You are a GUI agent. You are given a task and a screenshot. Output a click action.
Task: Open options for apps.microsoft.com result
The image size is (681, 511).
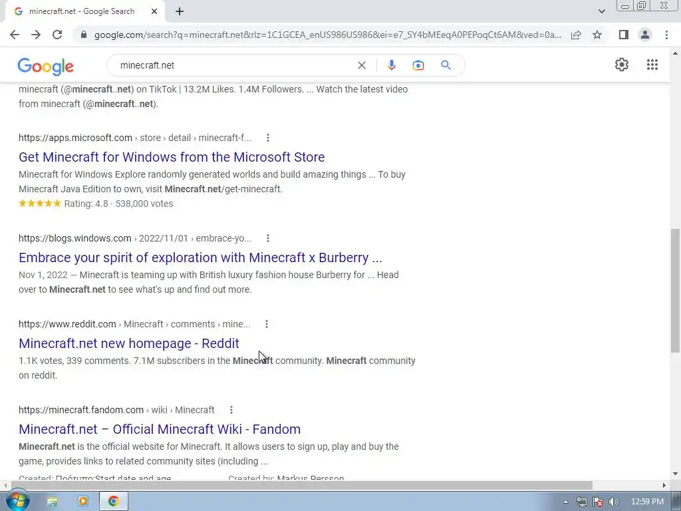(x=268, y=138)
